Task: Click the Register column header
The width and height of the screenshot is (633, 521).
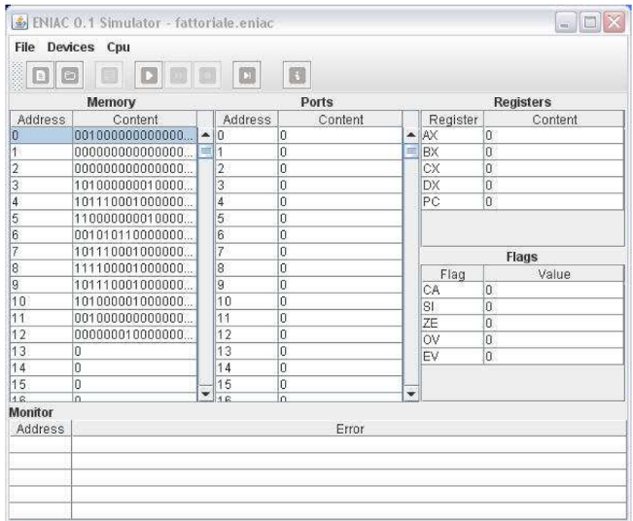Action: coord(453,120)
